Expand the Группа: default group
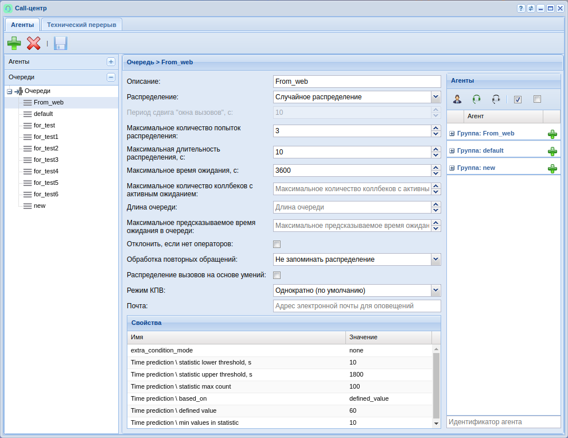This screenshot has height=438, width=568. (452, 151)
